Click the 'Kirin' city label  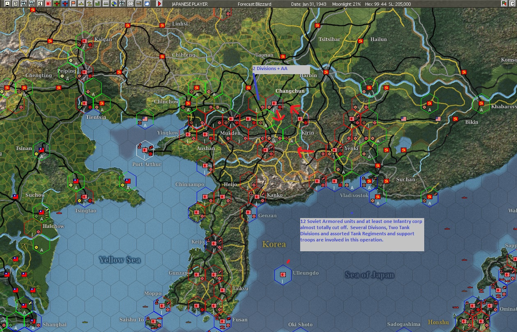click(x=307, y=133)
